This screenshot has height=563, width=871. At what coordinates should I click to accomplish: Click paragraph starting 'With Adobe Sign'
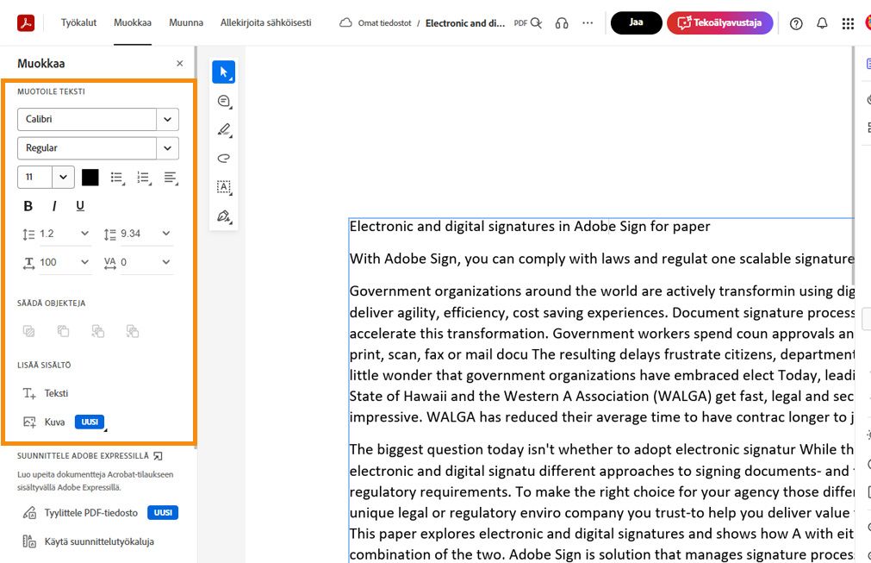601,259
